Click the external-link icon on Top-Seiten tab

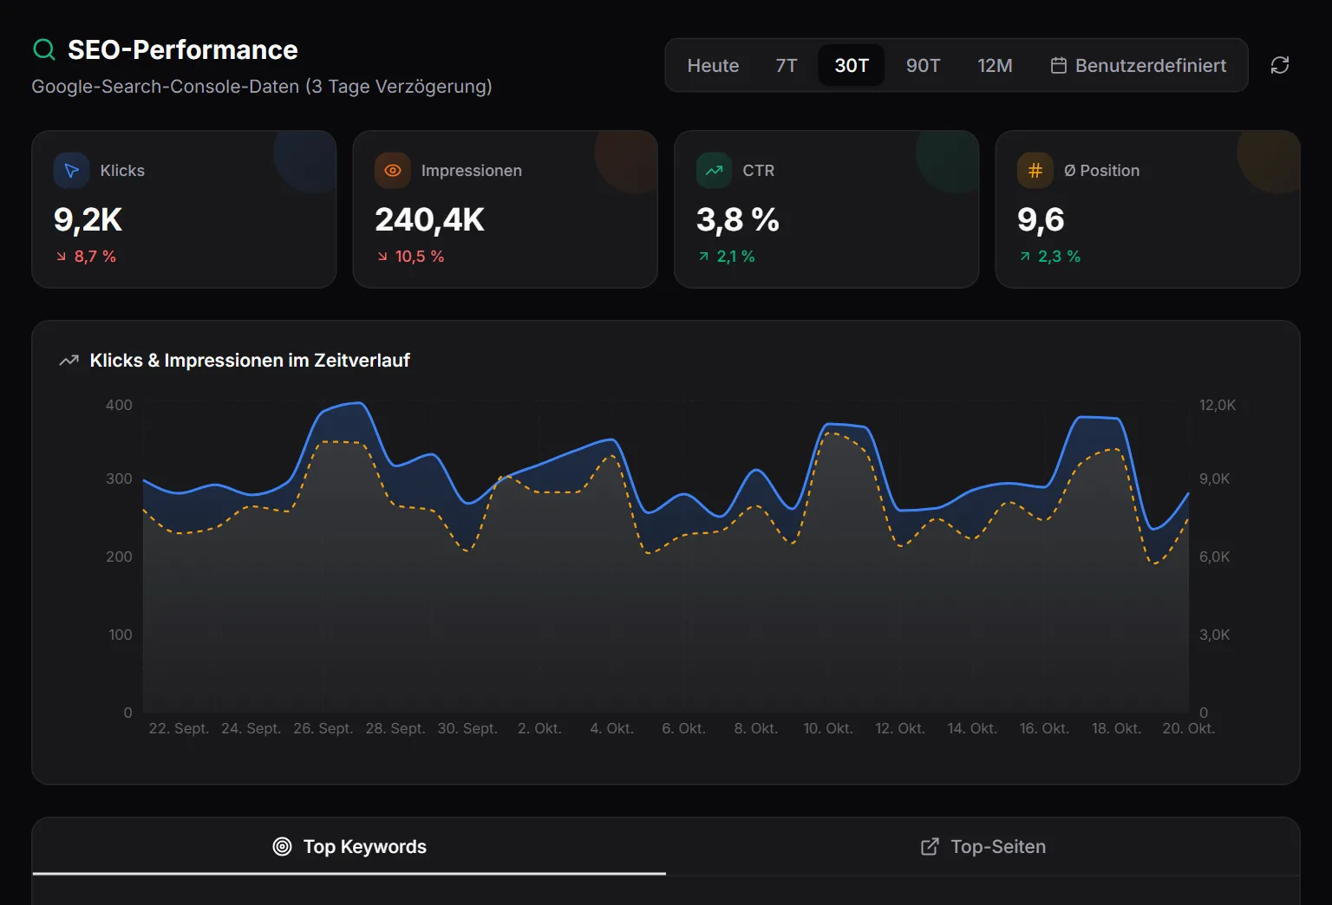tap(930, 847)
